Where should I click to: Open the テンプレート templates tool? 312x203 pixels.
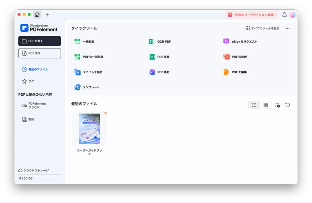click(x=87, y=87)
